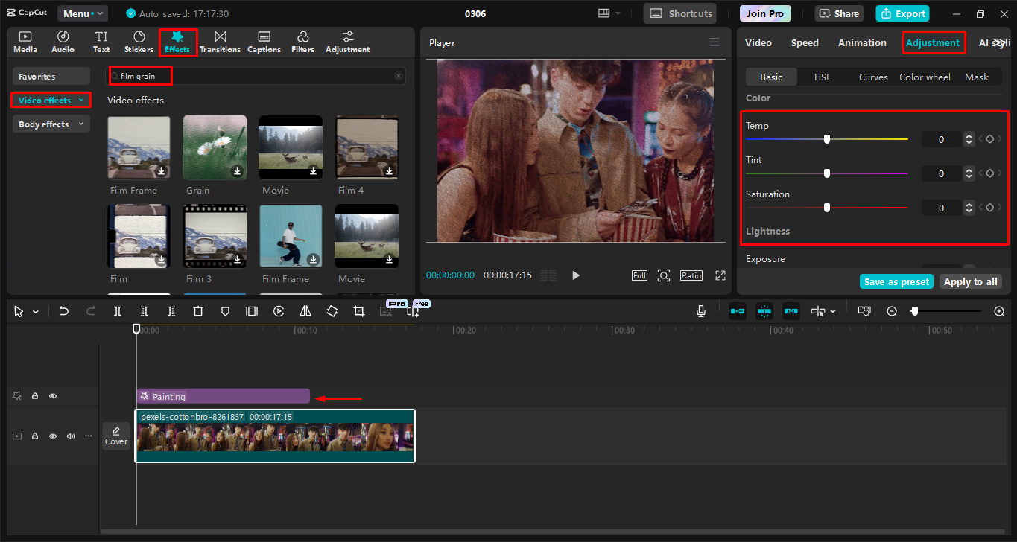Screen dimensions: 1017x542
Task: Click the Share button
Action: [x=838, y=13]
